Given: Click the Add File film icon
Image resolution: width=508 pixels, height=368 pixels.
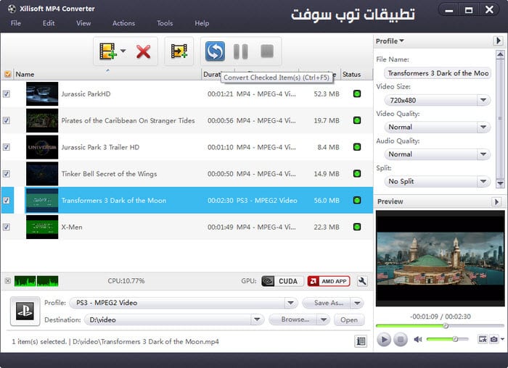Looking at the screenshot, I should 108,51.
